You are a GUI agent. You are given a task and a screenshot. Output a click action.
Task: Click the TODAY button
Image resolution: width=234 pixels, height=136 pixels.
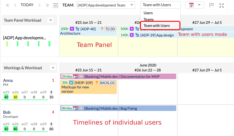27,5
